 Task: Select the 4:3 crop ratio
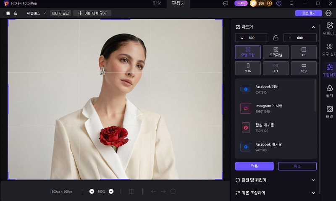click(x=276, y=68)
